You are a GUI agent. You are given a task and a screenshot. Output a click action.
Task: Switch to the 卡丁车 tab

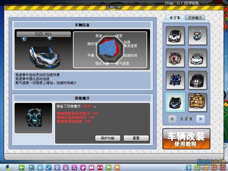pos(175,18)
